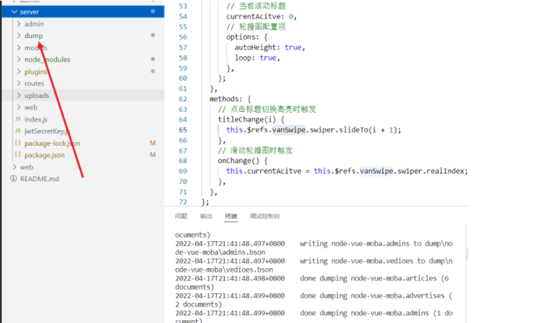Click the M badge next to package.json

coord(152,155)
